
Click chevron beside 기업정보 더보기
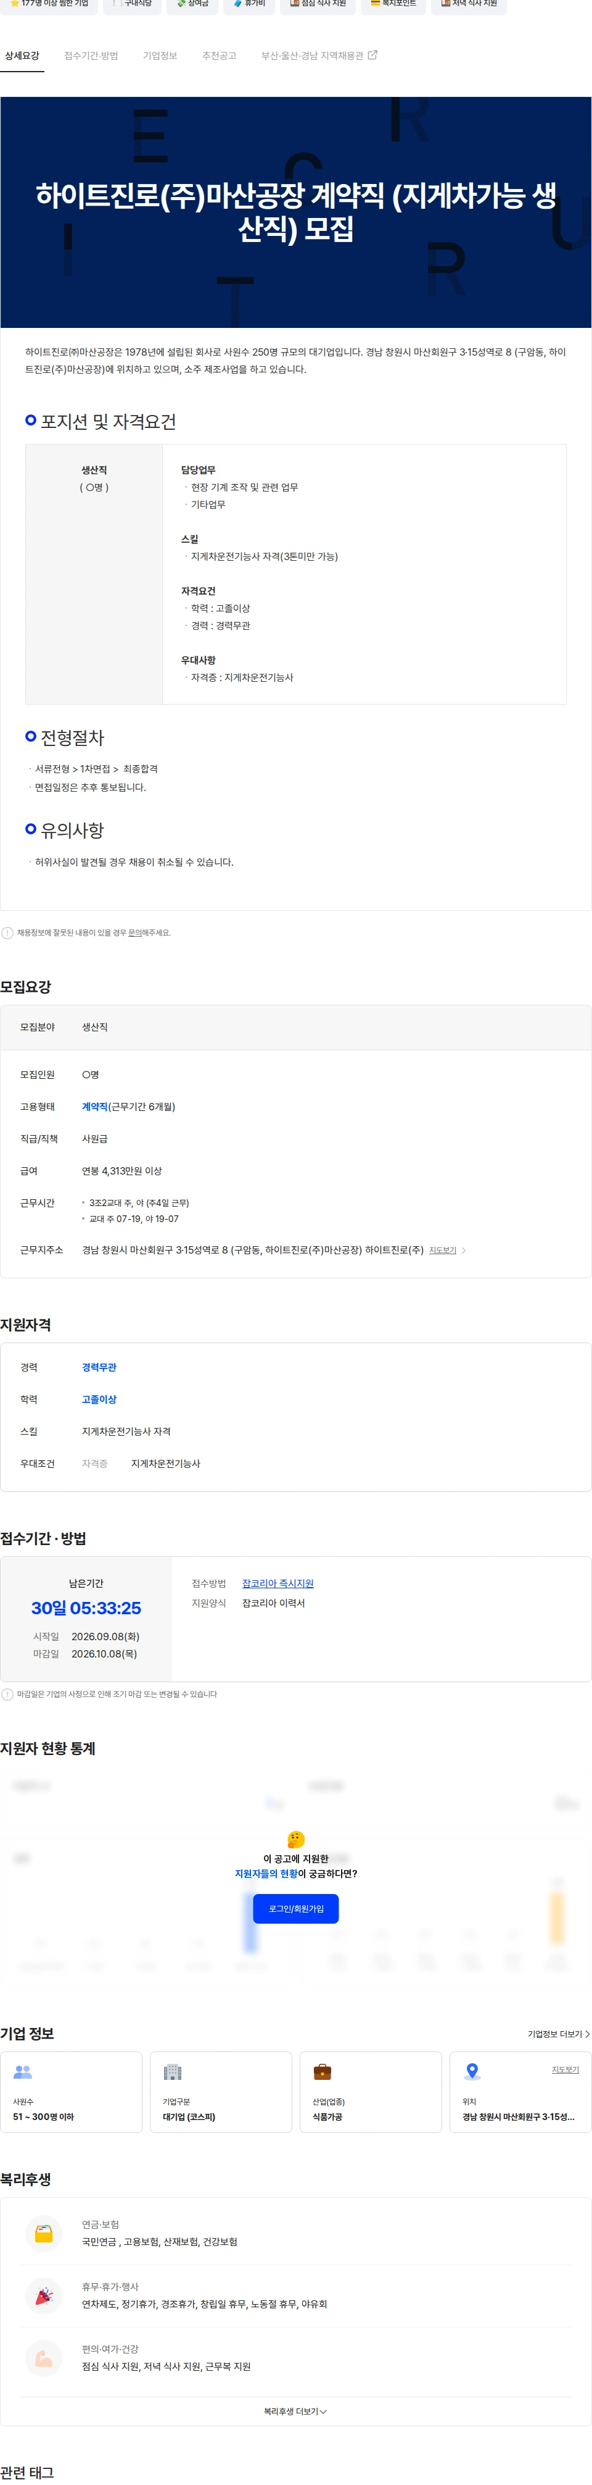tap(587, 2034)
